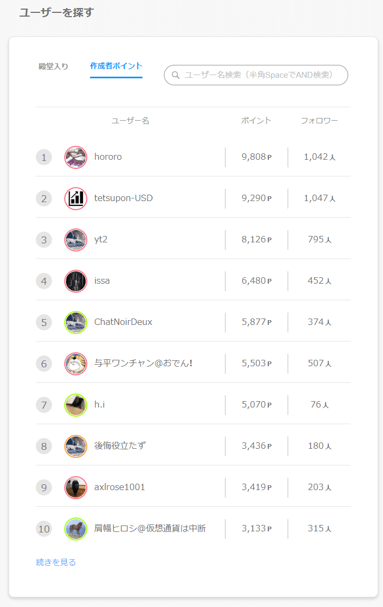Select the 作成者ポイント tab
The image size is (383, 607).
point(116,66)
